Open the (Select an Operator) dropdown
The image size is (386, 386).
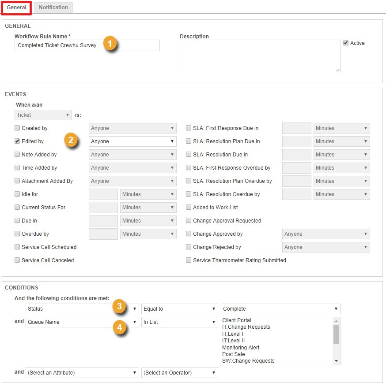tap(180, 373)
